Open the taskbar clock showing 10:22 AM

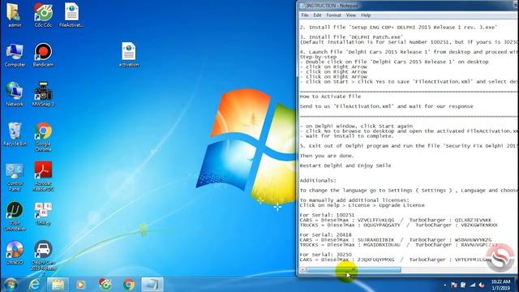[x=500, y=285]
